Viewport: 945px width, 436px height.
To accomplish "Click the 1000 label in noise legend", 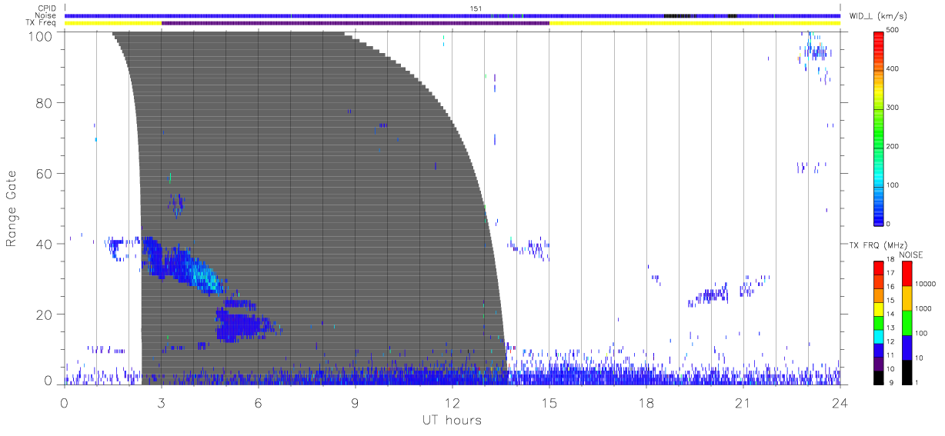I will pos(924,308).
